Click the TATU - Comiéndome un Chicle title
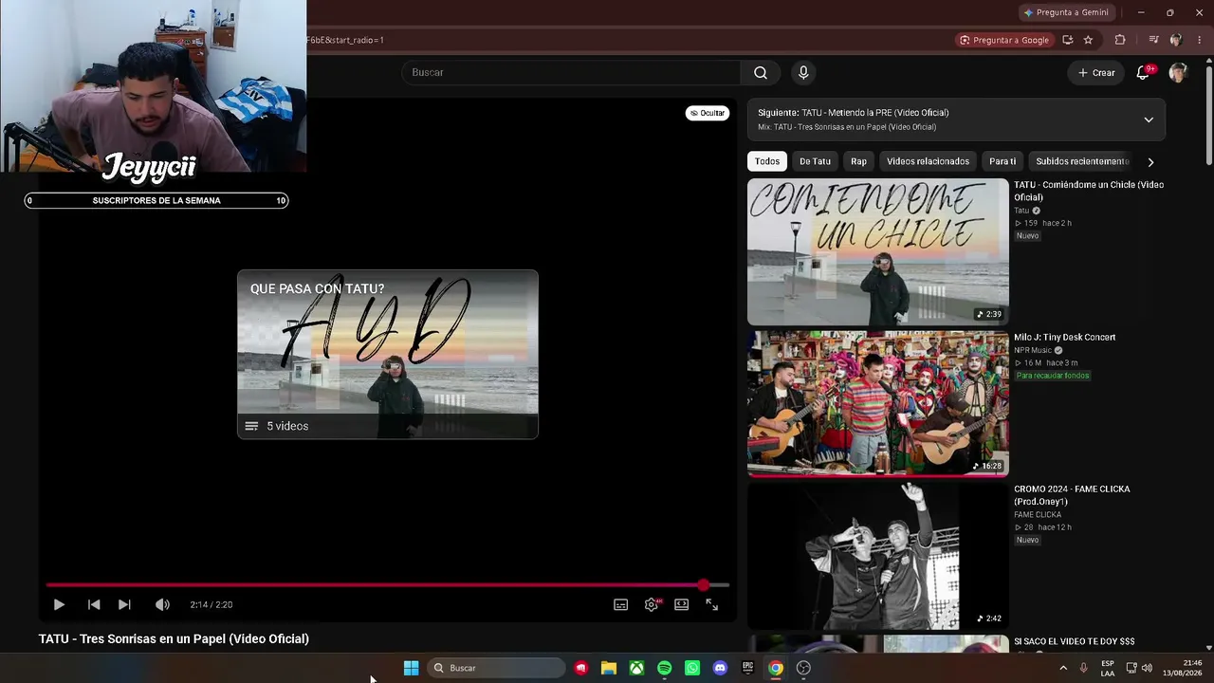Screen dimensions: 1214x683 1089,191
